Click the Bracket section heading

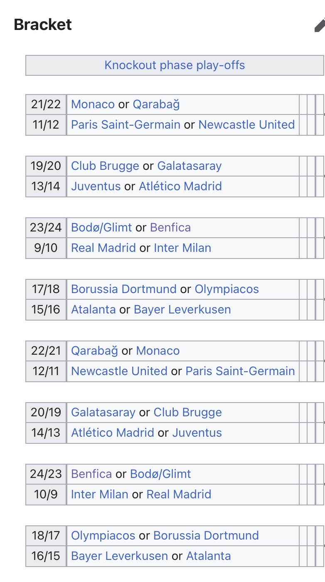click(x=43, y=25)
